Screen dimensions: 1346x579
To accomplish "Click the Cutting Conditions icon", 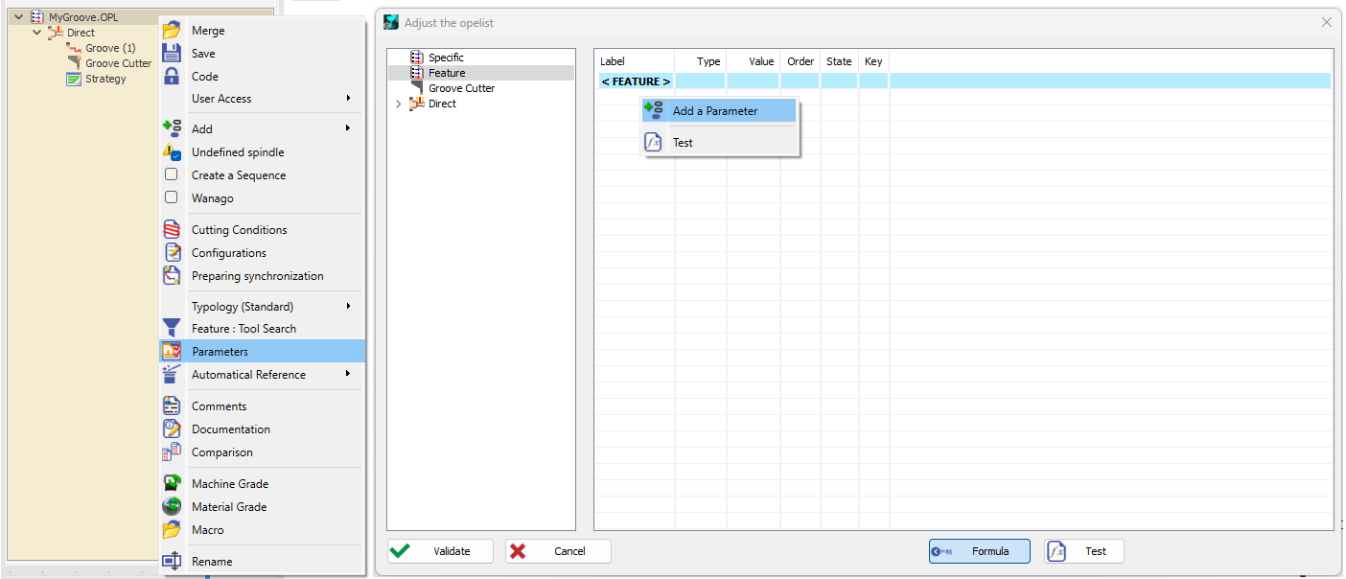I will point(172,230).
